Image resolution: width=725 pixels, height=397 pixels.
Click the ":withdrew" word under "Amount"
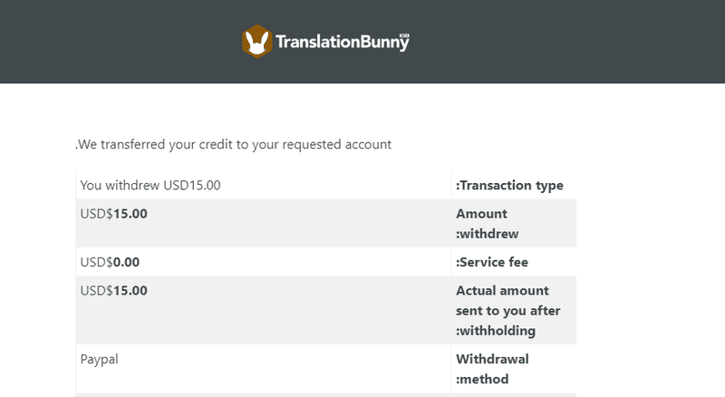tap(487, 233)
